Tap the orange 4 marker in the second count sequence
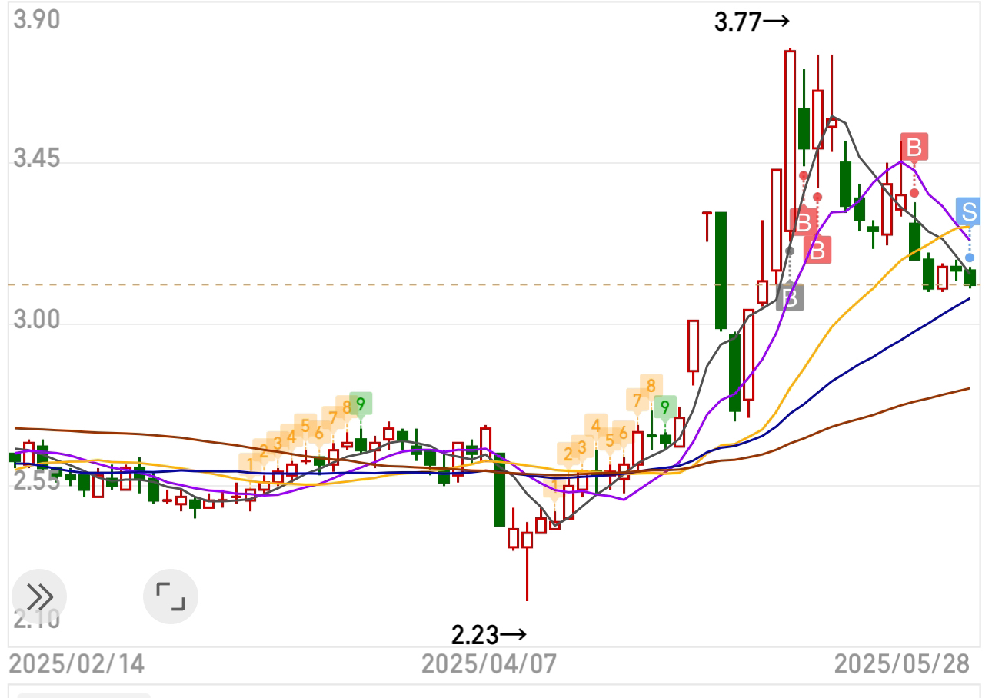The width and height of the screenshot is (992, 698). click(595, 424)
